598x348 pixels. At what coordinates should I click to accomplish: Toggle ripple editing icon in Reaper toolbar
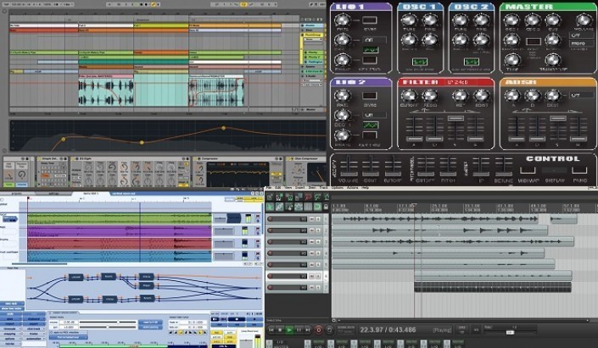[289, 207]
